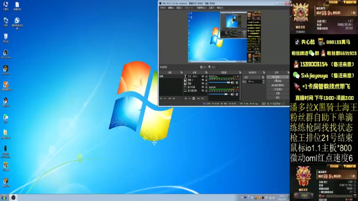Open the WeChat desktop icon
Screen dimensions: 358x201
(6, 118)
